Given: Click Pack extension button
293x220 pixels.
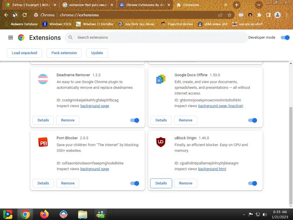Looking at the screenshot, I should pos(64,53).
